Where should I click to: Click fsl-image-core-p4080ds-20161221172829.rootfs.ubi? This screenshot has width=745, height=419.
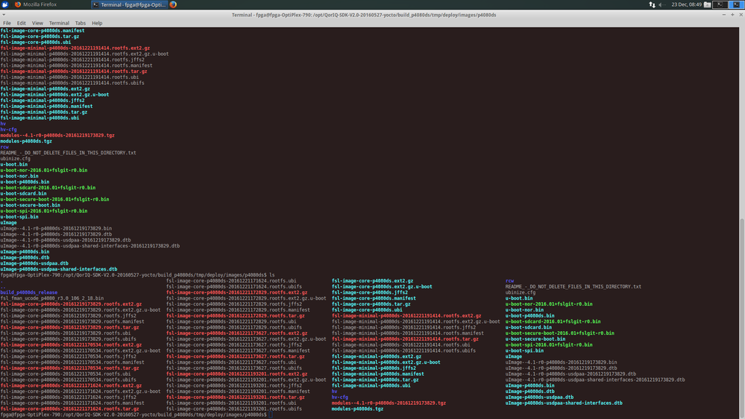231,321
